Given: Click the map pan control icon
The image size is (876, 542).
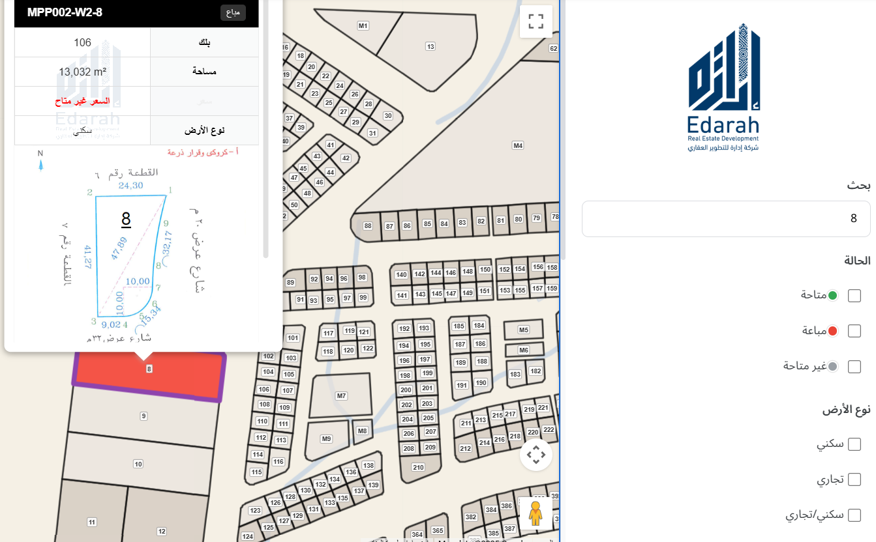Looking at the screenshot, I should [536, 454].
